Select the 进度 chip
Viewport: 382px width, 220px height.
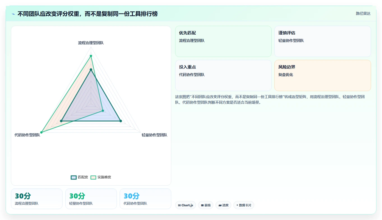223,205
